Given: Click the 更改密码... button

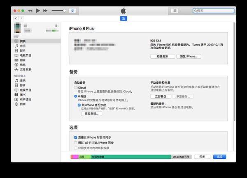Looking at the screenshot, I should point(92,114).
